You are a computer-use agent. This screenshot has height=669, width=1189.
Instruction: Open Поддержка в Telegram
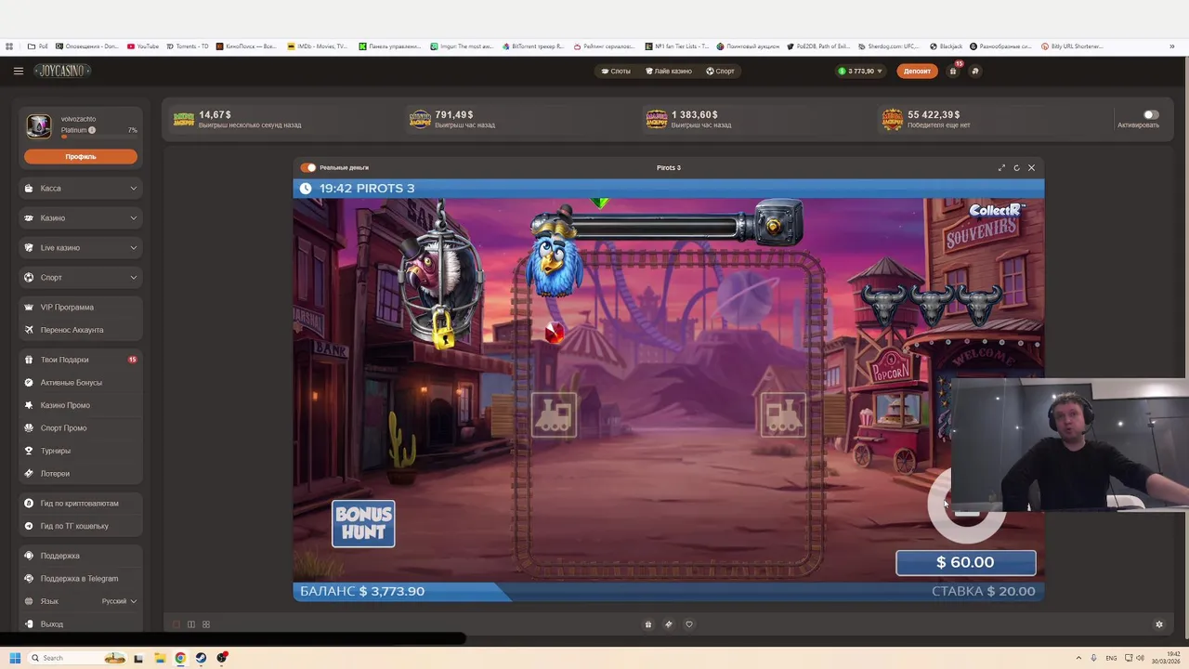click(81, 579)
